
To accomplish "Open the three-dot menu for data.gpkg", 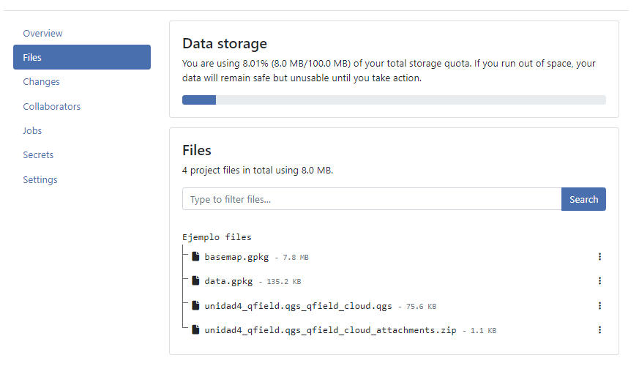I will pos(599,280).
